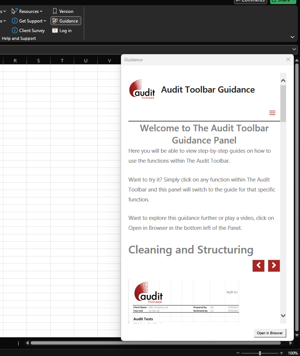The image size is (300, 356).
Task: Select column T header
Action: tap(62, 61)
